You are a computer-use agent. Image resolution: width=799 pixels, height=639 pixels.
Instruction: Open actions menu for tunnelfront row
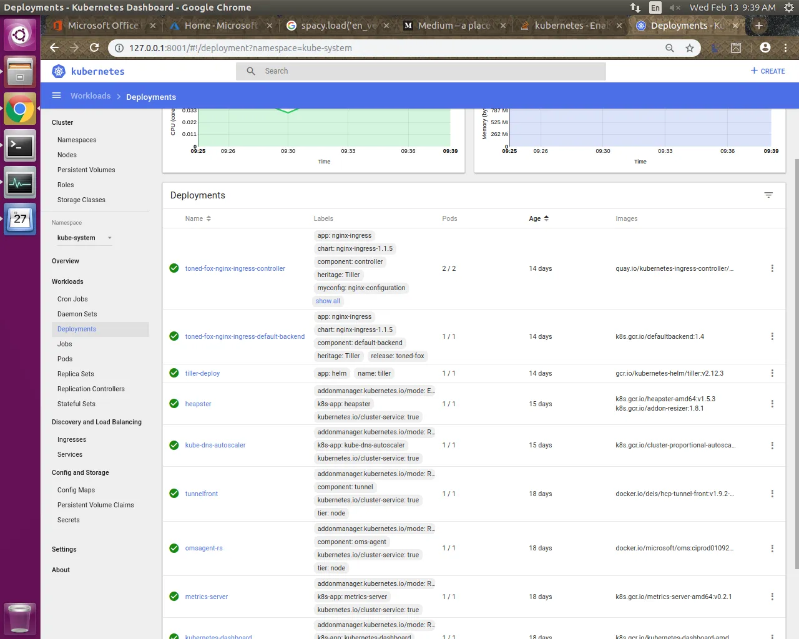pos(772,494)
